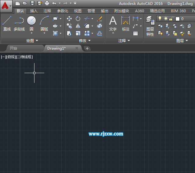This screenshot has height=173, width=195.
Task: Activate the Move tool in Modify panel
Action: tap(69, 19)
